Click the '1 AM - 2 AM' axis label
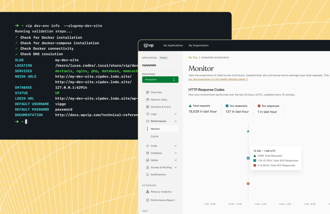 (x=260, y=204)
